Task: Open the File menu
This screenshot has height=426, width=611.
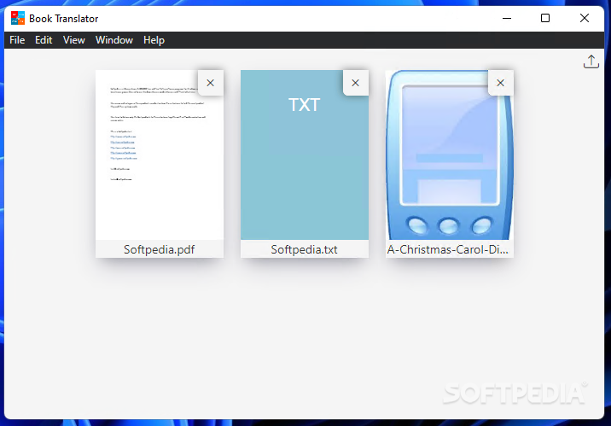Action: click(x=17, y=40)
